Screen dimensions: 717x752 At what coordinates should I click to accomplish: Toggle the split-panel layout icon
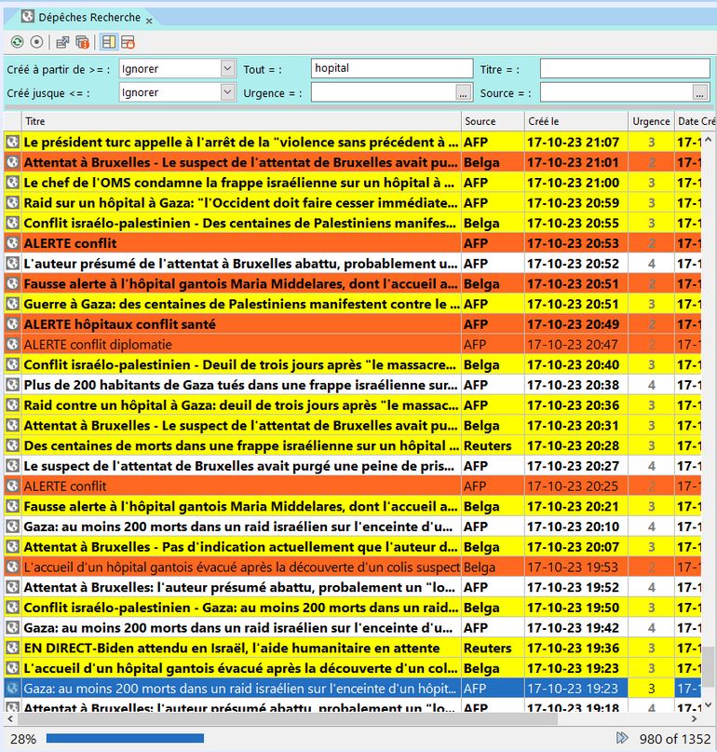tap(109, 42)
